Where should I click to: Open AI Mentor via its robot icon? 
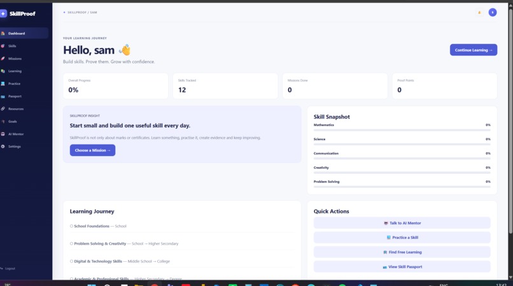(x=3, y=134)
